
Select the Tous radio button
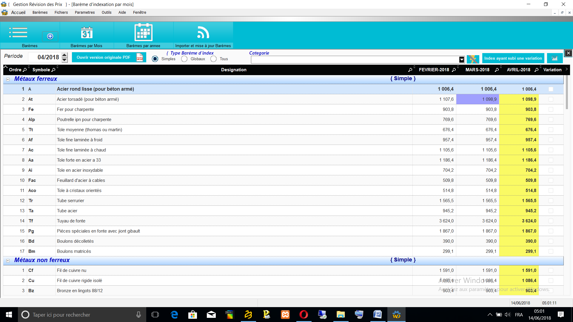pyautogui.click(x=213, y=59)
